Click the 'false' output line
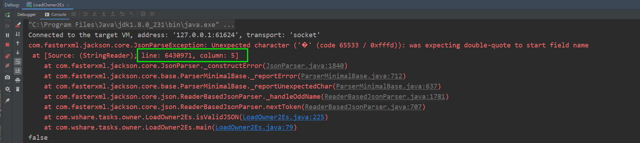 [x=38, y=138]
